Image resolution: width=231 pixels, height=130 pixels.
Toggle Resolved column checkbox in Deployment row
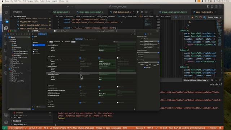click(x=80, y=87)
